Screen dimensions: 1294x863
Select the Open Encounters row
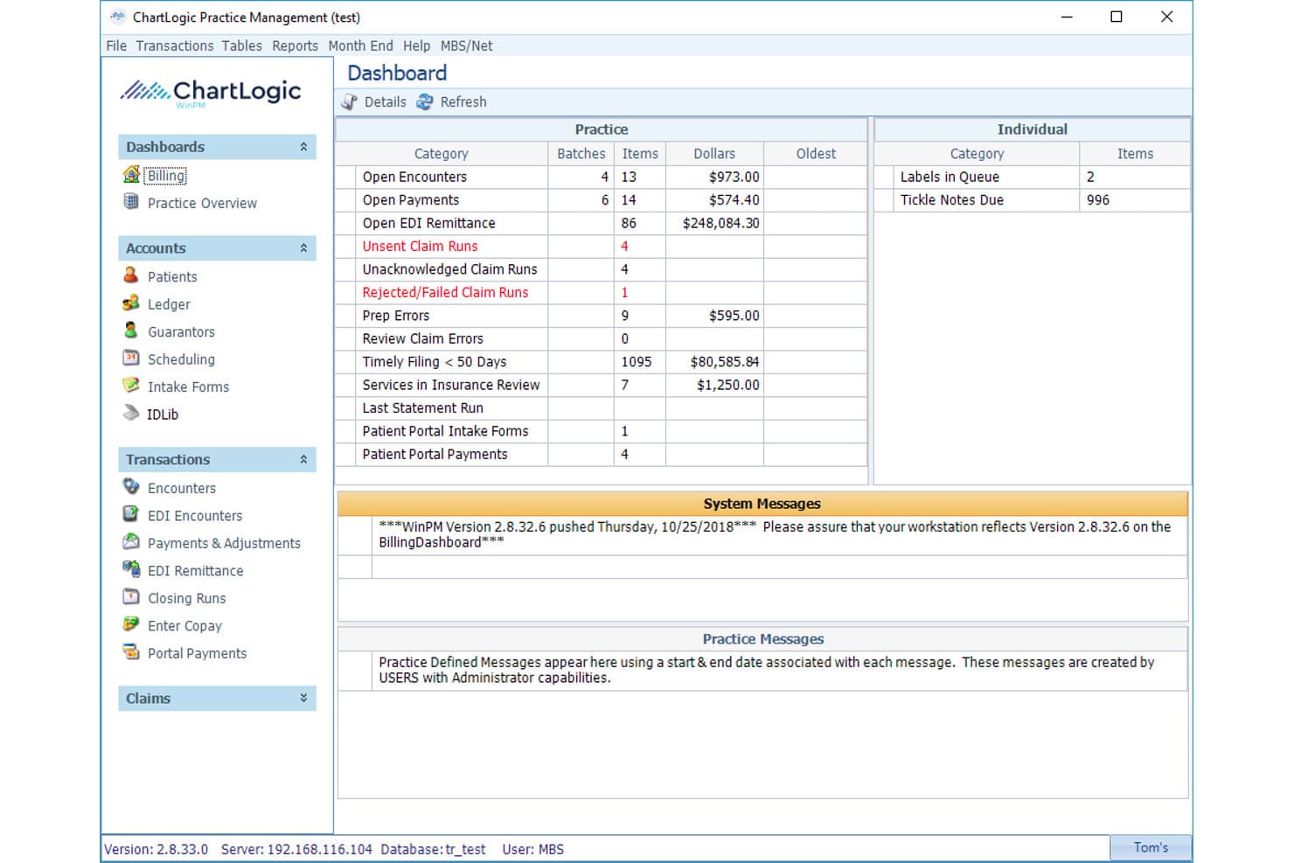pos(602,177)
